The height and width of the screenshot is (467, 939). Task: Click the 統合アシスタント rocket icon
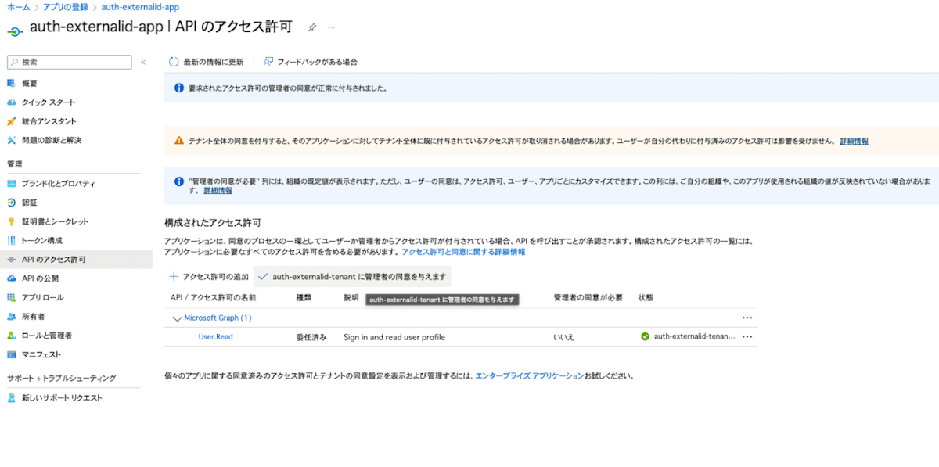[11, 121]
